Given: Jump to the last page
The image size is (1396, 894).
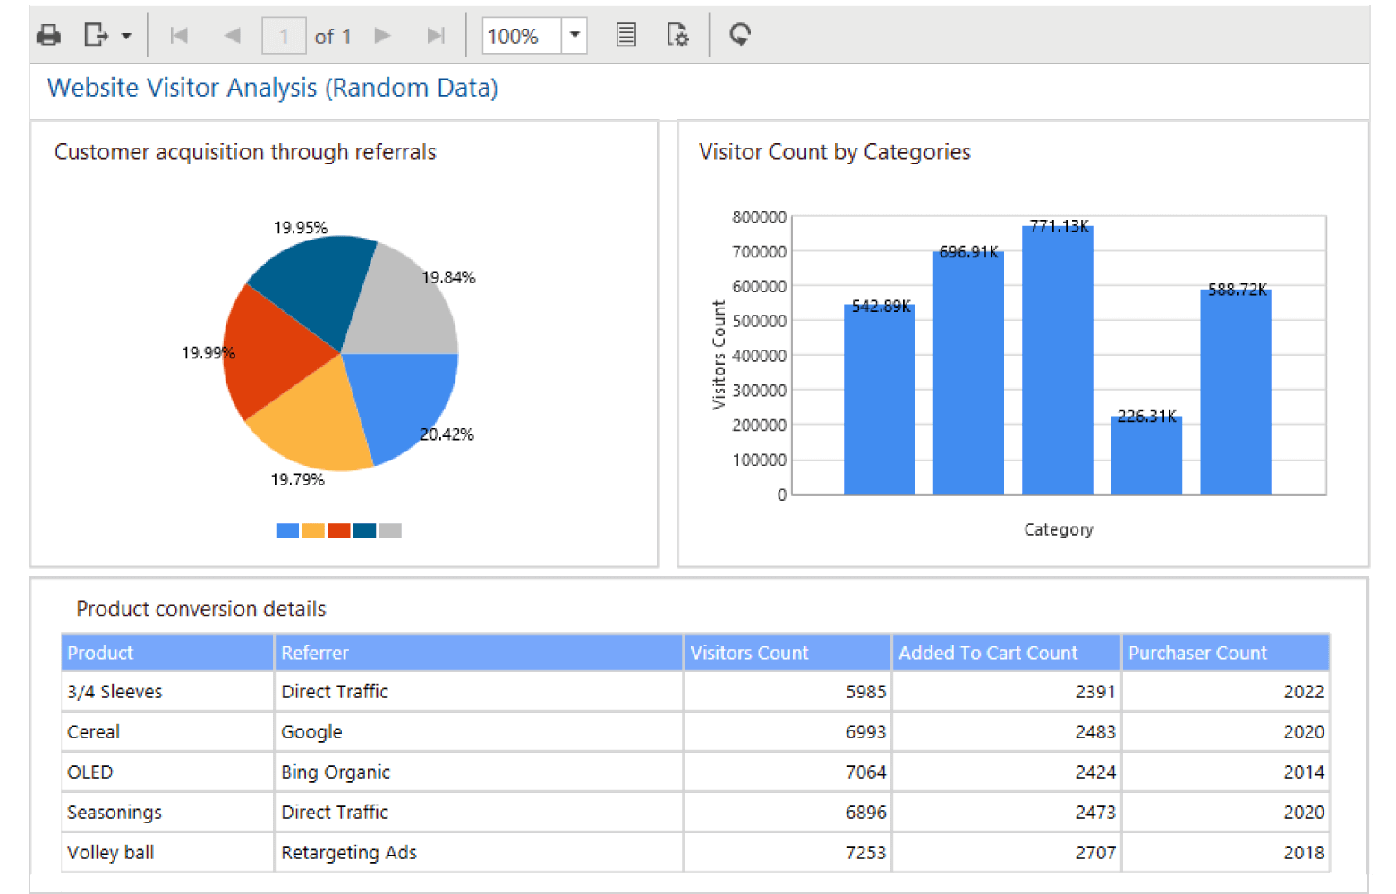Looking at the screenshot, I should (436, 36).
